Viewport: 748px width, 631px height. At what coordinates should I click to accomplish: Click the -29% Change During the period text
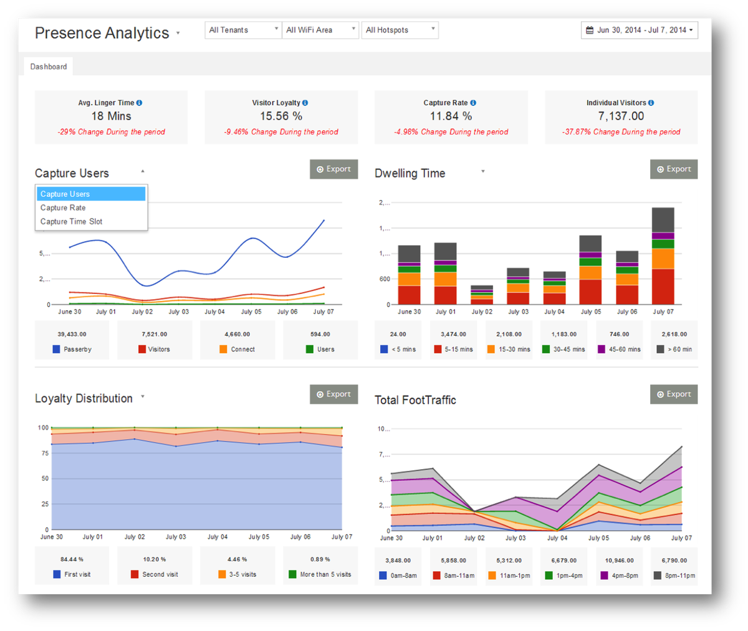[x=111, y=132]
